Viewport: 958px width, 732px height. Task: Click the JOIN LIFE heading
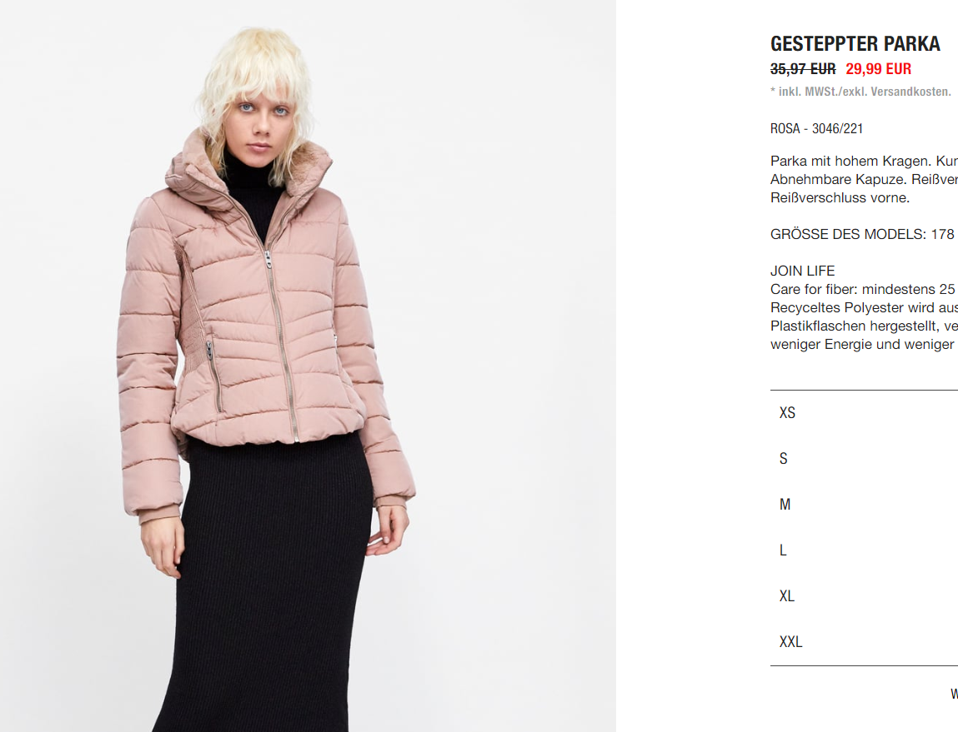tap(802, 271)
